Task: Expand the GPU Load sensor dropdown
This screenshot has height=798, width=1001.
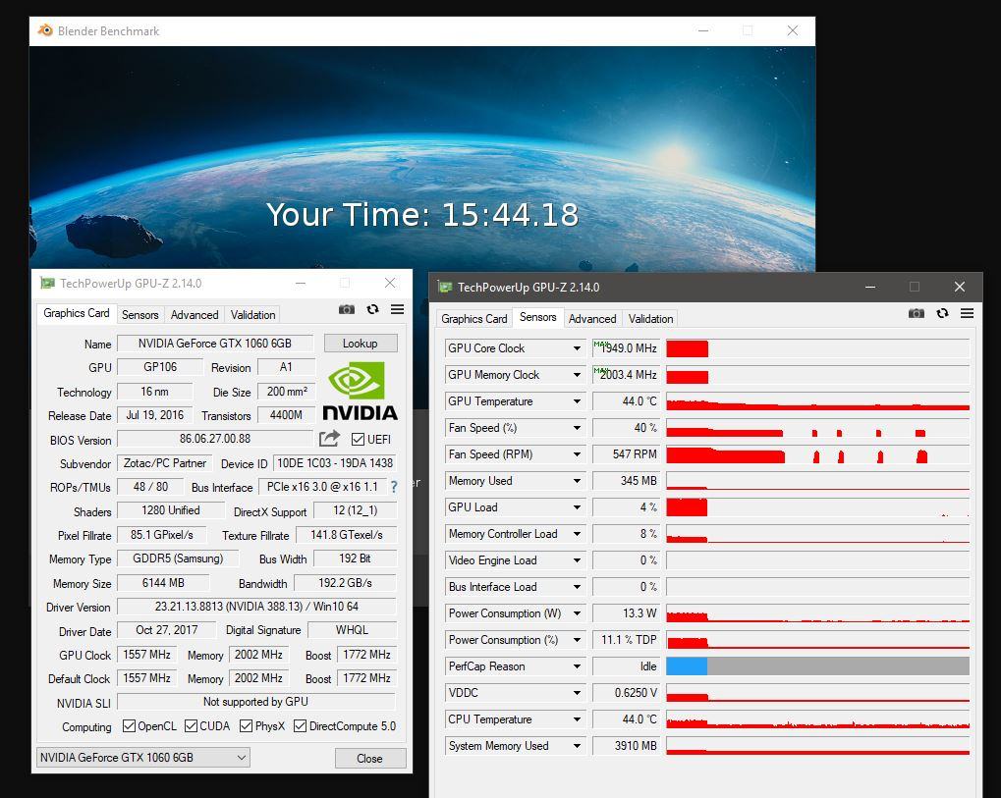Action: (577, 507)
